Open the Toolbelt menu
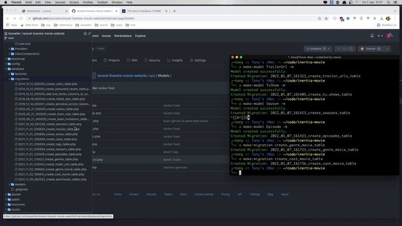The image size is (402, 226). (x=102, y=3)
